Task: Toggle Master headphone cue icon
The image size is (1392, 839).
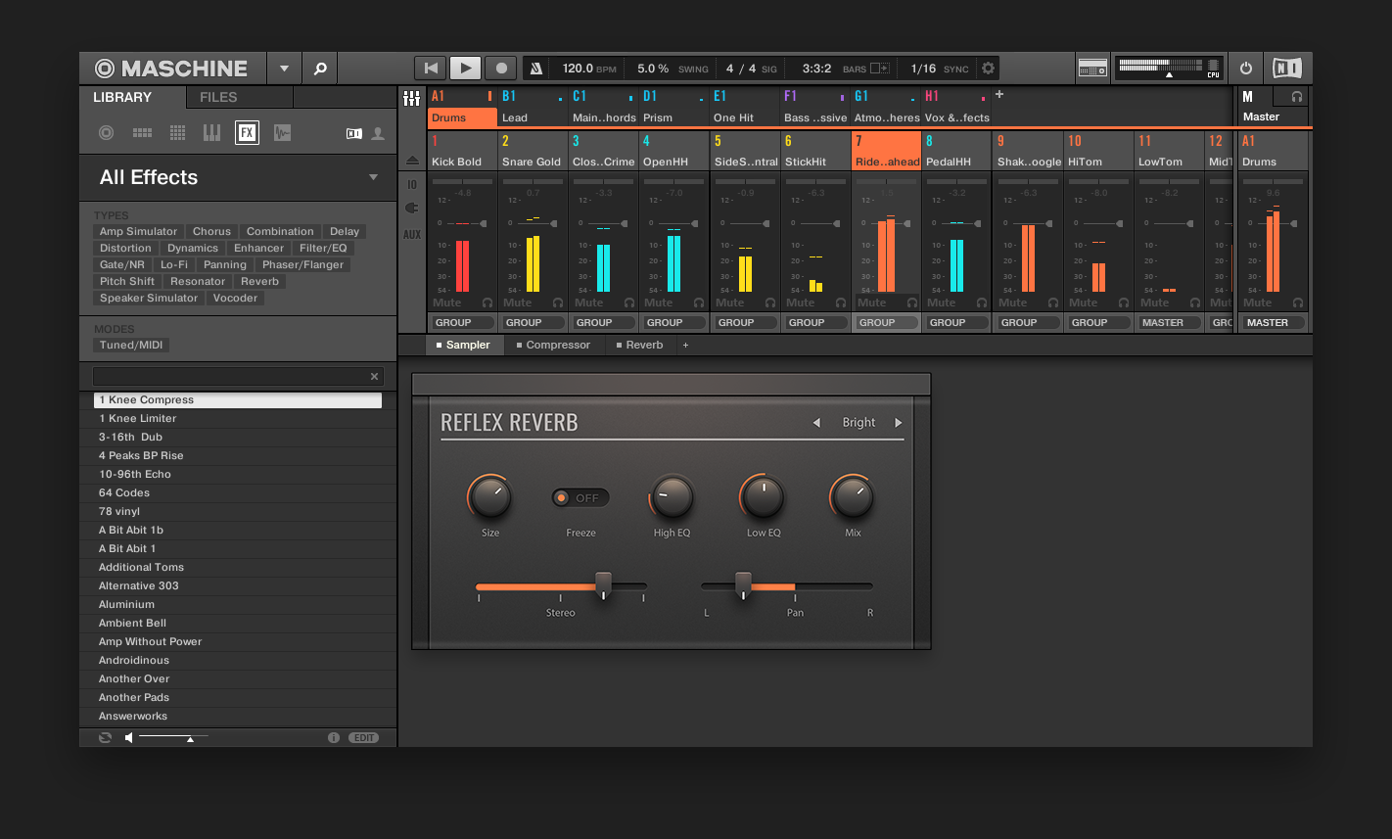Action: 1297,97
